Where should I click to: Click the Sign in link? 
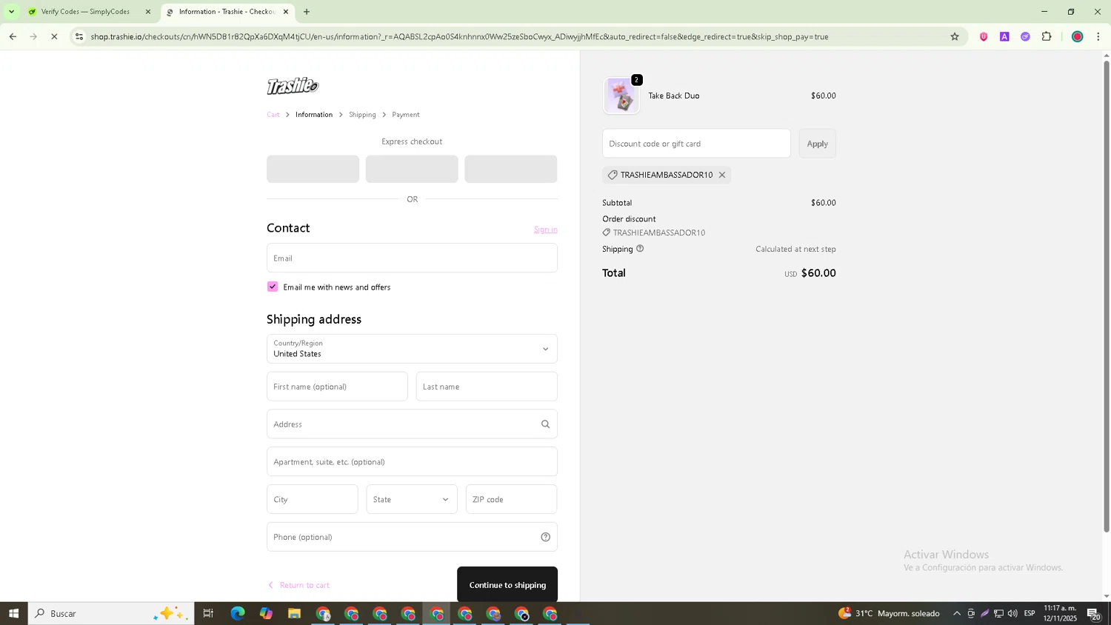(x=545, y=230)
